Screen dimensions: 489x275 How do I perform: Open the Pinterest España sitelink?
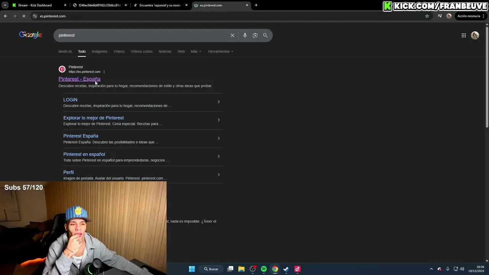[81, 136]
